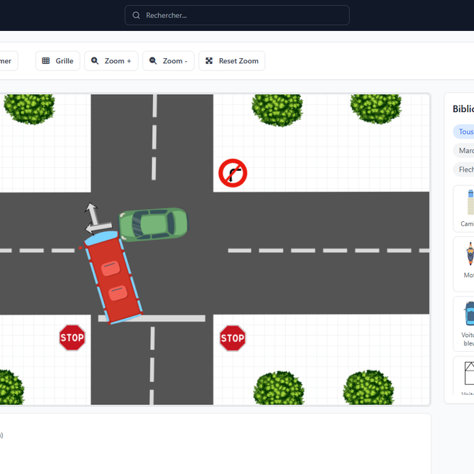Select the red bus on the canvas
The width and height of the screenshot is (474, 474).
pos(113,280)
